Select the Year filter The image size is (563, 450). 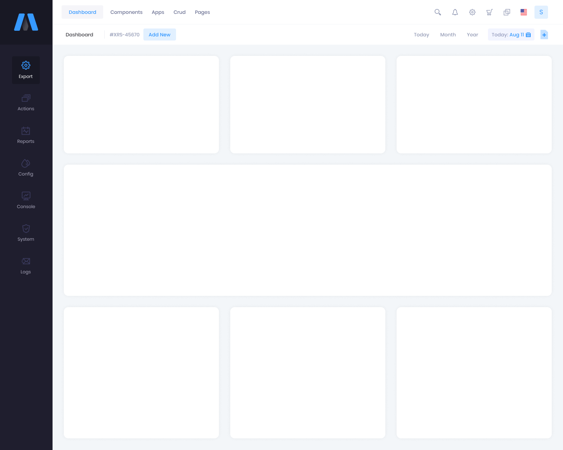472,34
